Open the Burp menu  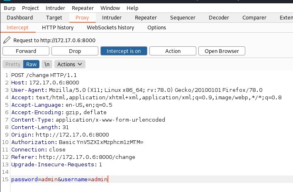click(10, 8)
